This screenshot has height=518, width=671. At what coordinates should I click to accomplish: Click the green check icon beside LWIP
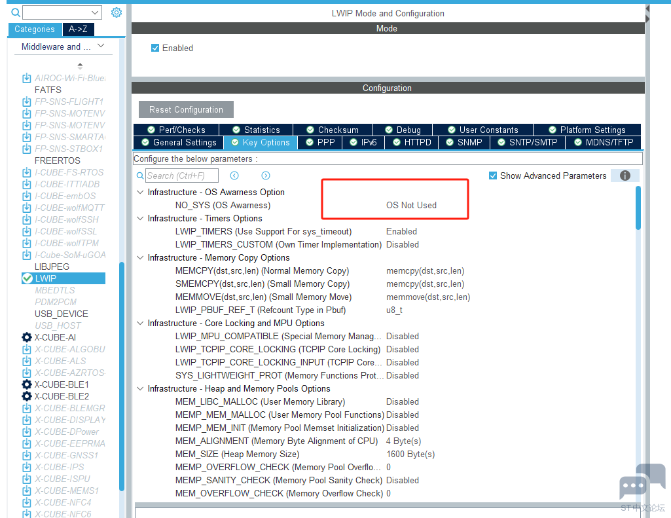pos(27,278)
